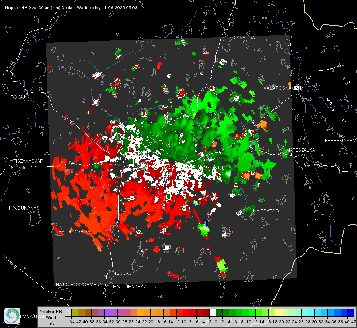
Task: Select the KISVÁRDA city label
Action: click(244, 38)
